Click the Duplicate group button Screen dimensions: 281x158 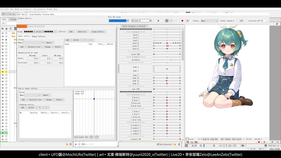[82, 32]
